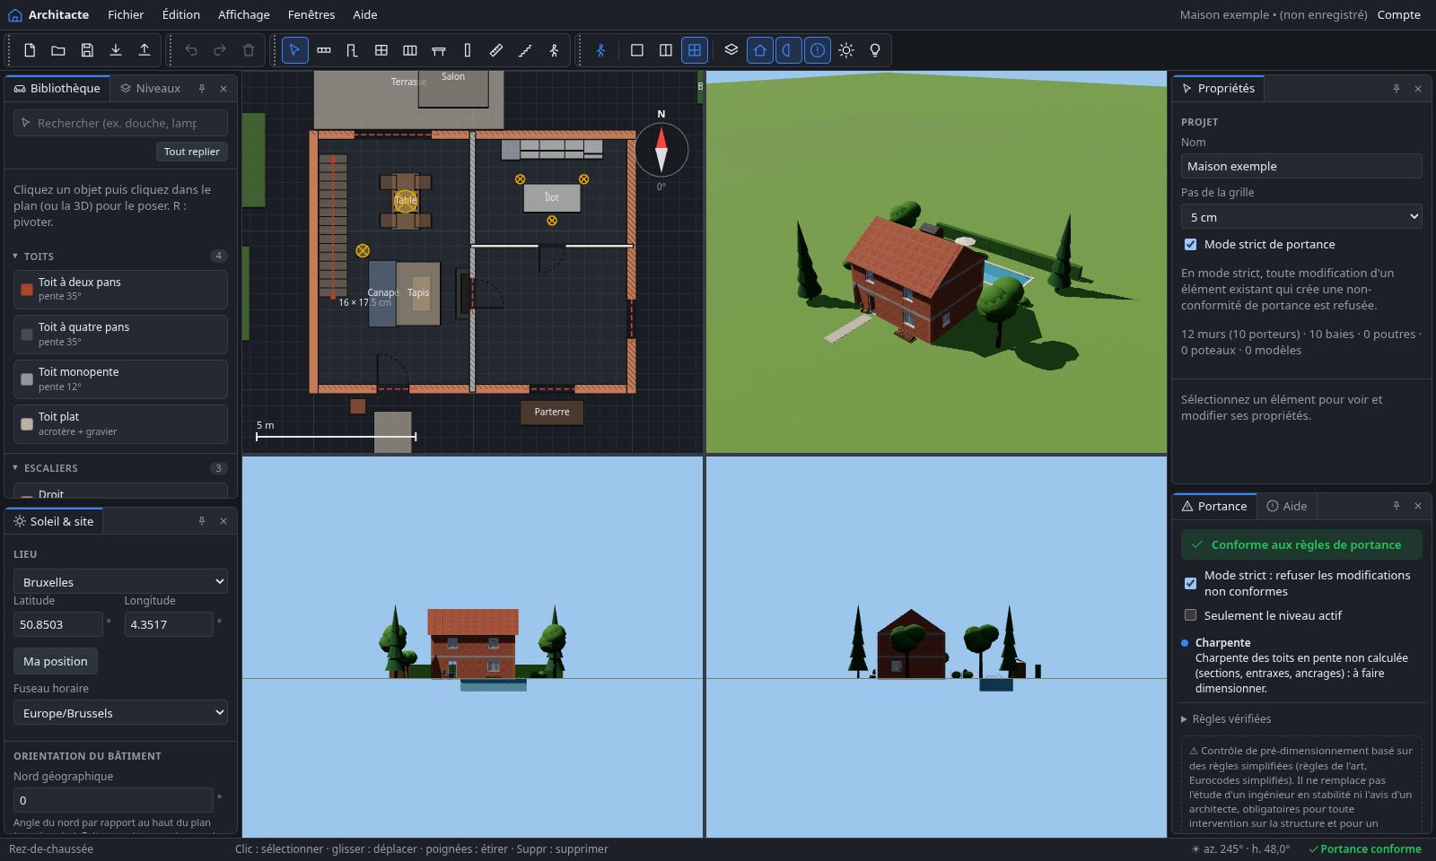Click the Ma position button
The width and height of the screenshot is (1436, 861).
[56, 661]
